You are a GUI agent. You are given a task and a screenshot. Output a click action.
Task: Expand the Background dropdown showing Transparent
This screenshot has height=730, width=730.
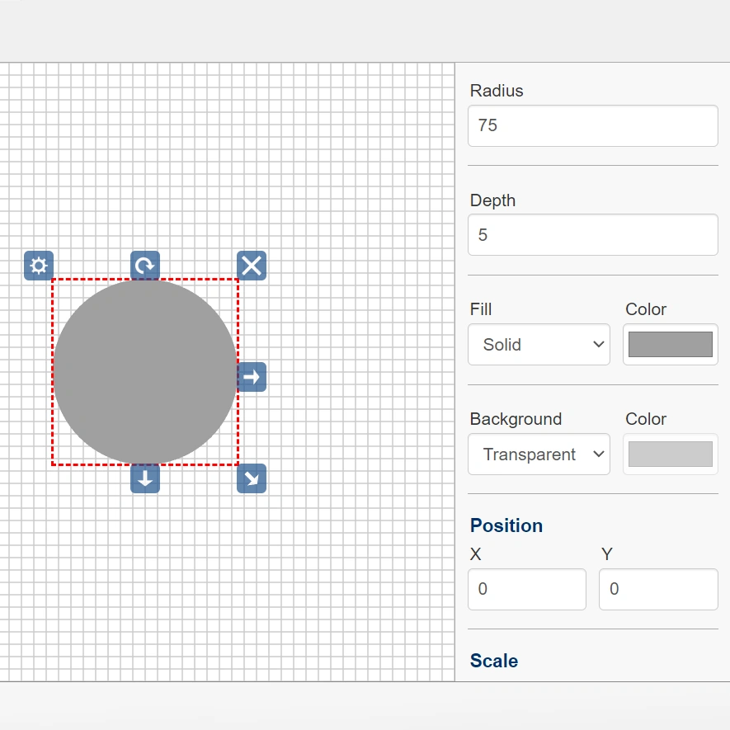(x=539, y=454)
